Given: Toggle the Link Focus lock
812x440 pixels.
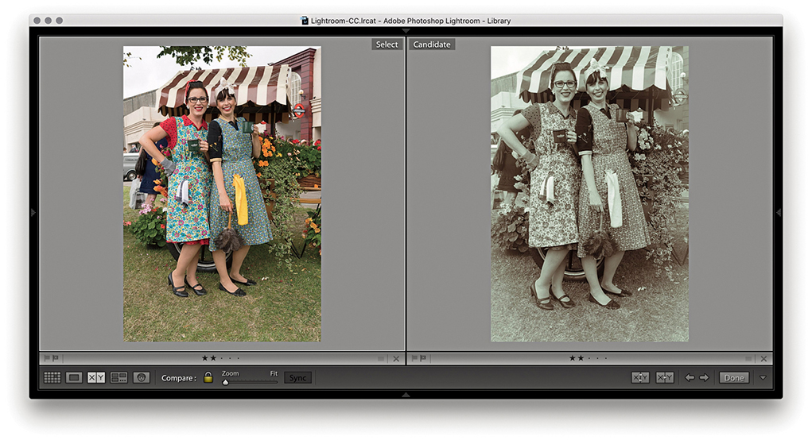Looking at the screenshot, I should point(208,377).
